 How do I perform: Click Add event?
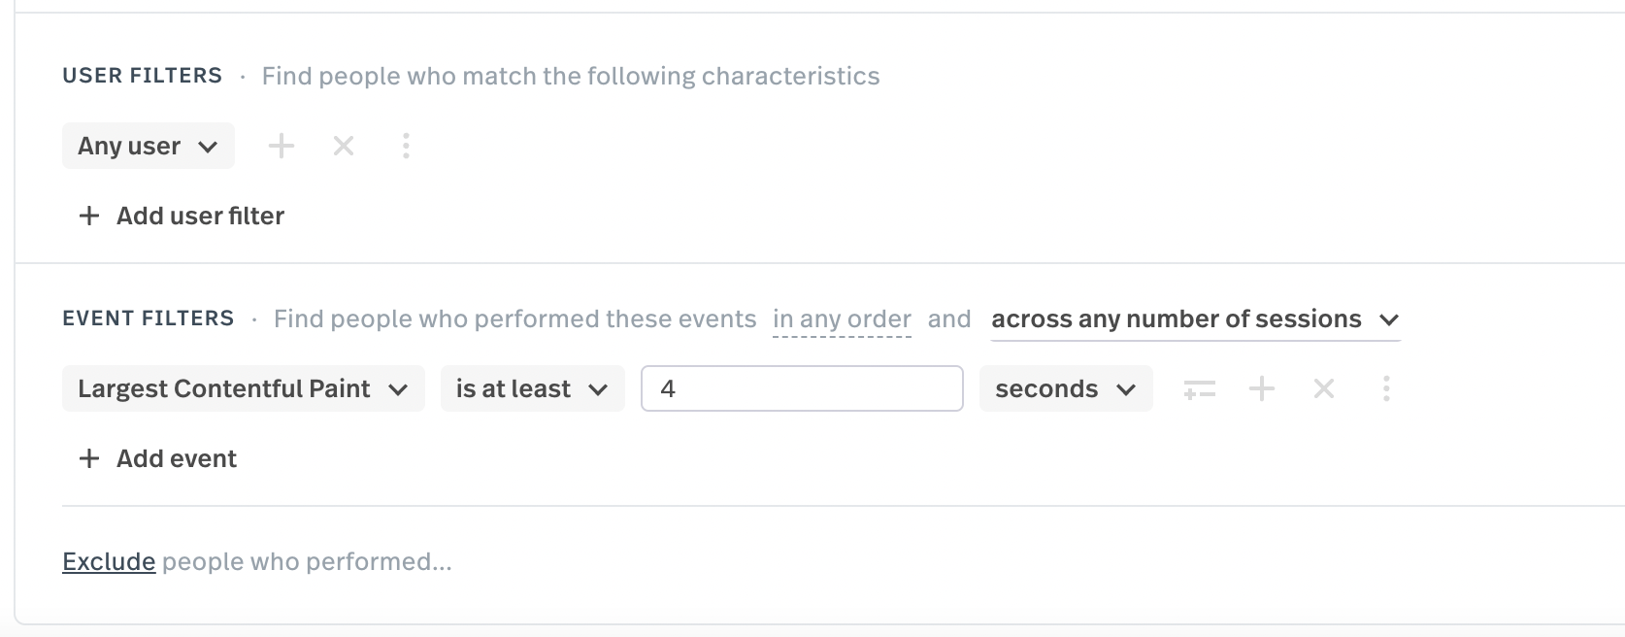[158, 458]
